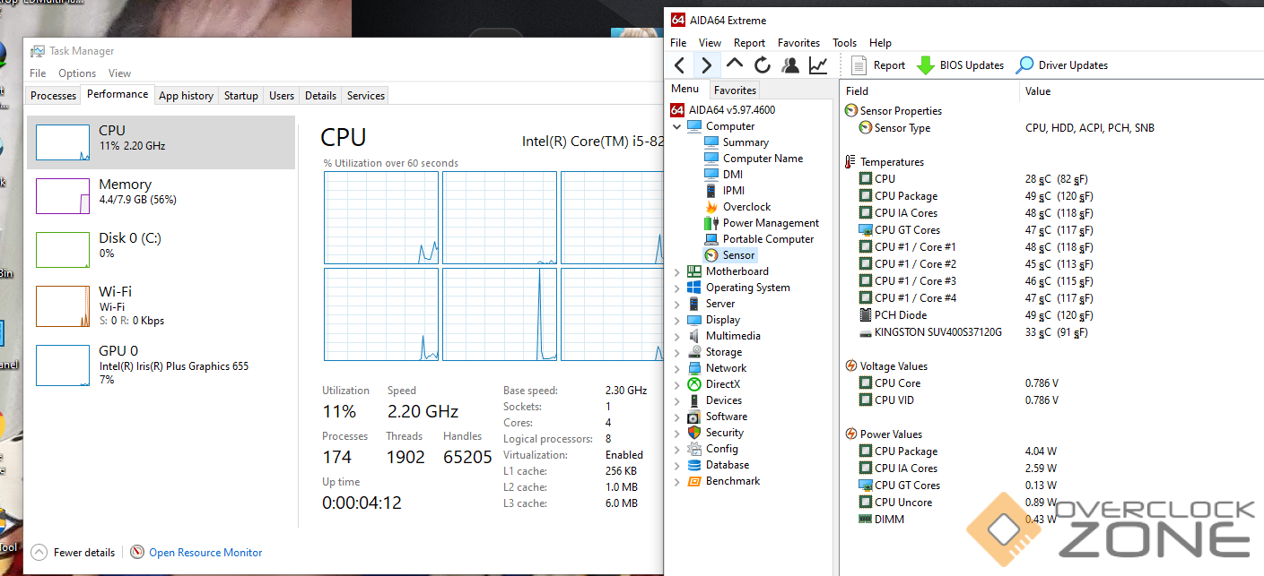Click the Report toolbar button
Screen dimensions: 1264x576
[x=878, y=65]
